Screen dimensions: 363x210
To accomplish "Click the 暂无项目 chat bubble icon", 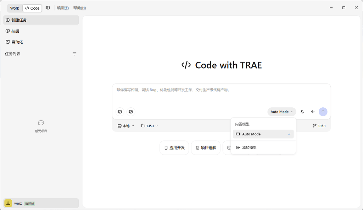I will [41, 123].
